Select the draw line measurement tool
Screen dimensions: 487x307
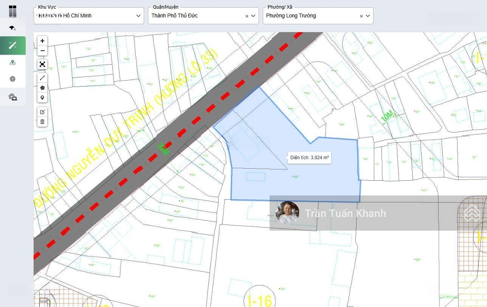point(42,78)
